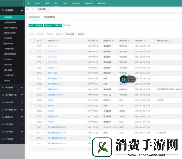Click the back arrow icon beside home
This screenshot has width=182, height=159.
pyautogui.click(x=28, y=9)
